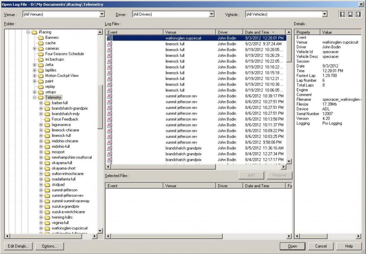Click the ini backups folder icon
The width and height of the screenshot is (366, 254).
click(41, 59)
